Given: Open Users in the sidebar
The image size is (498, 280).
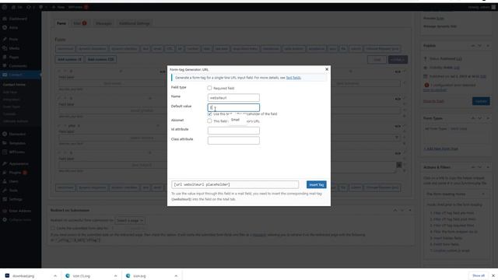Looking at the screenshot, I should point(14,181).
